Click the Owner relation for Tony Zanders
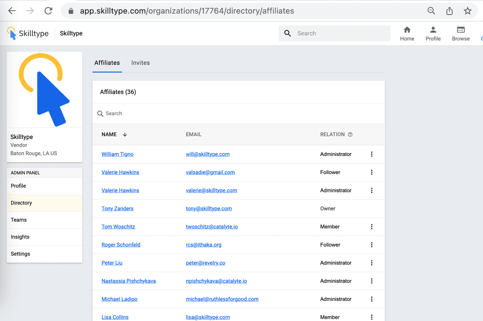 pos(328,209)
